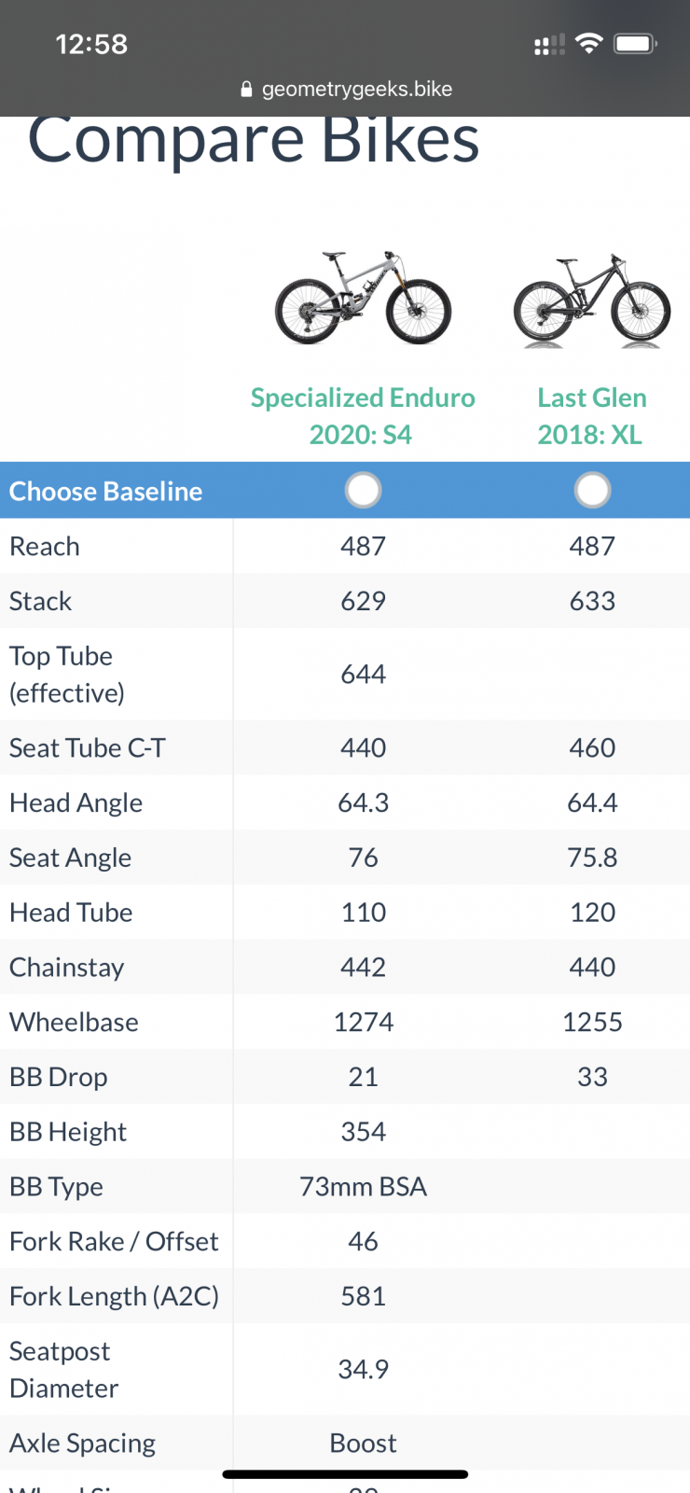Tap the Wheelbase row label
The image size is (690, 1493).
coord(74,1022)
